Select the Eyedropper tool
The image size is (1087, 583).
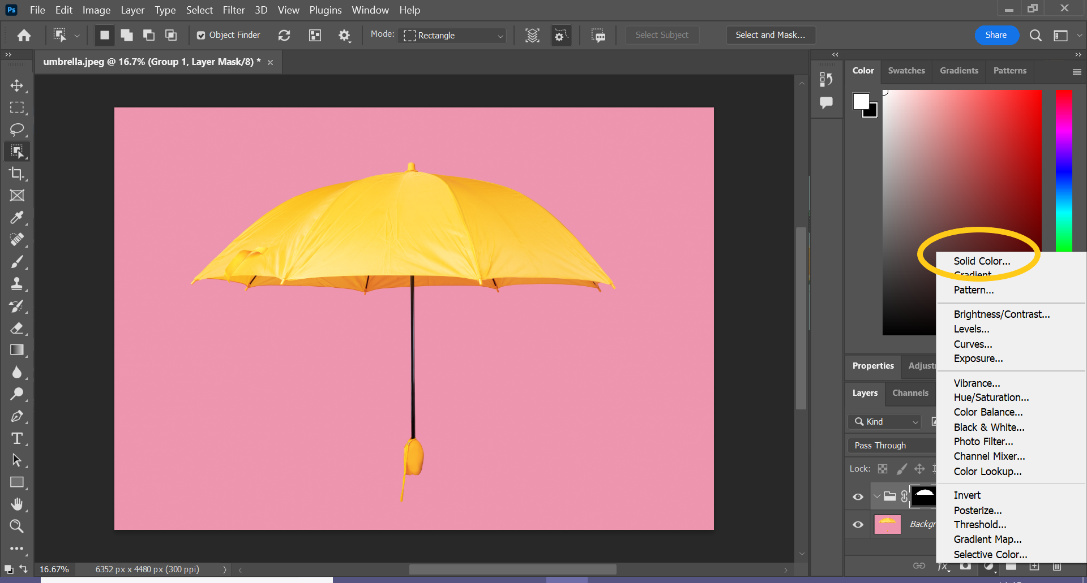[17, 218]
